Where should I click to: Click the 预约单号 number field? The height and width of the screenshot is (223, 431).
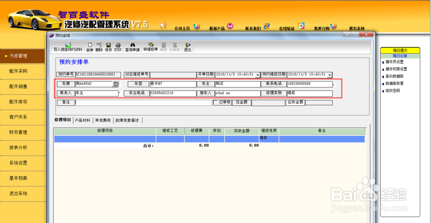pos(98,75)
